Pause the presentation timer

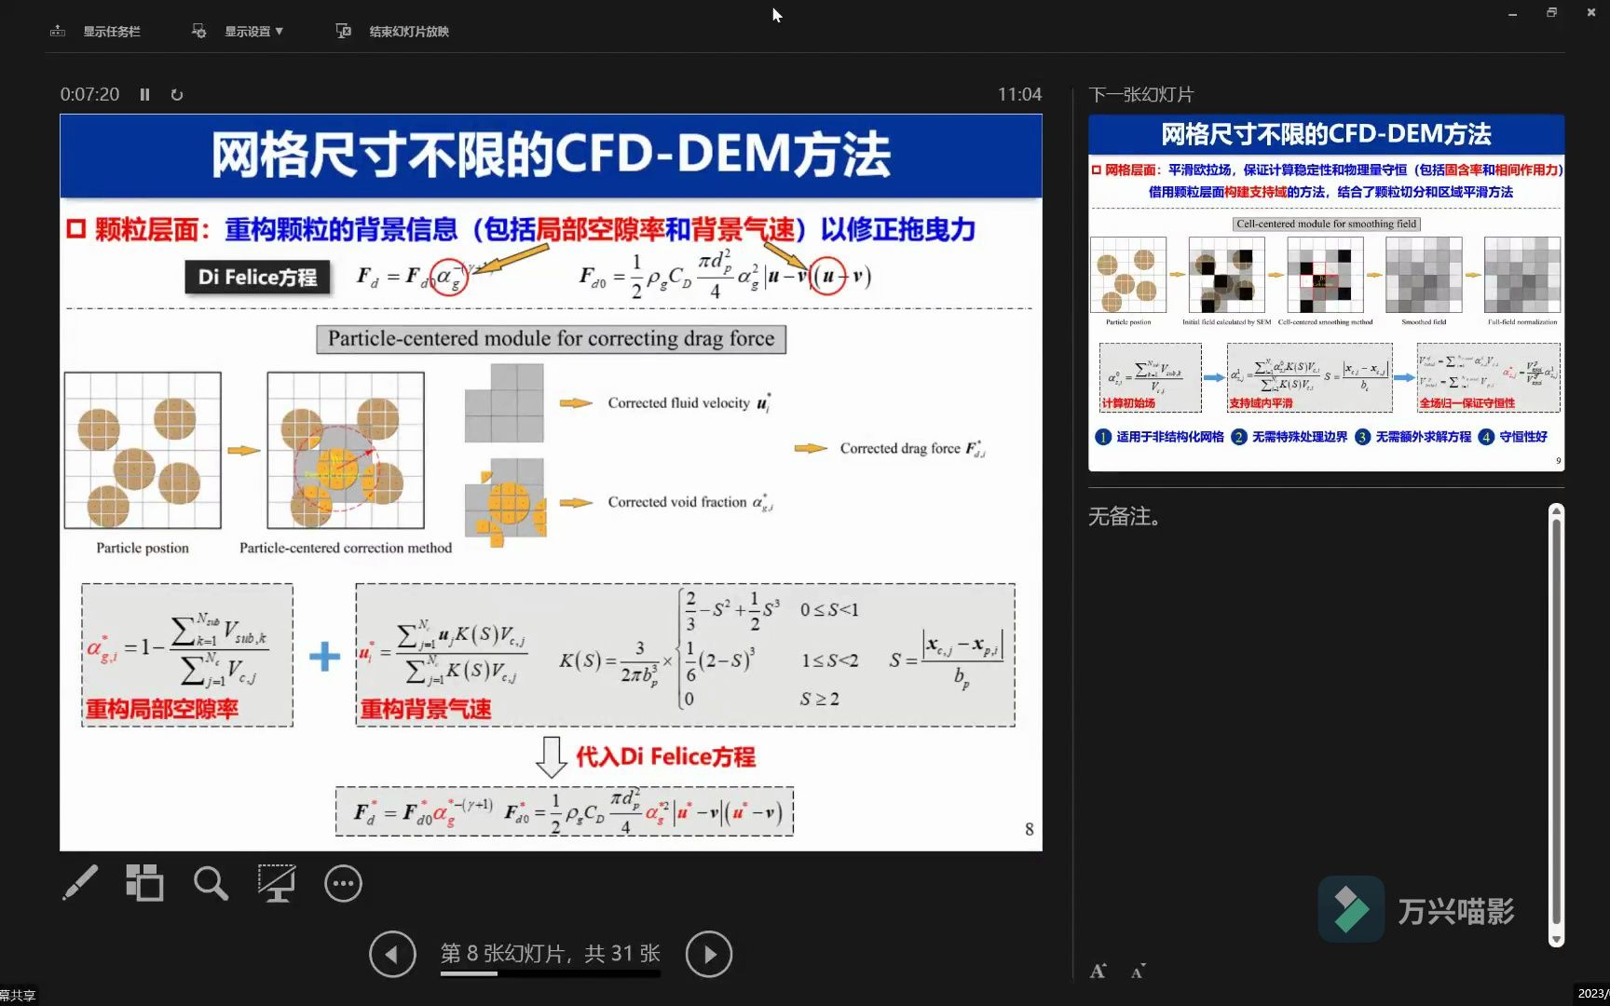click(x=144, y=94)
